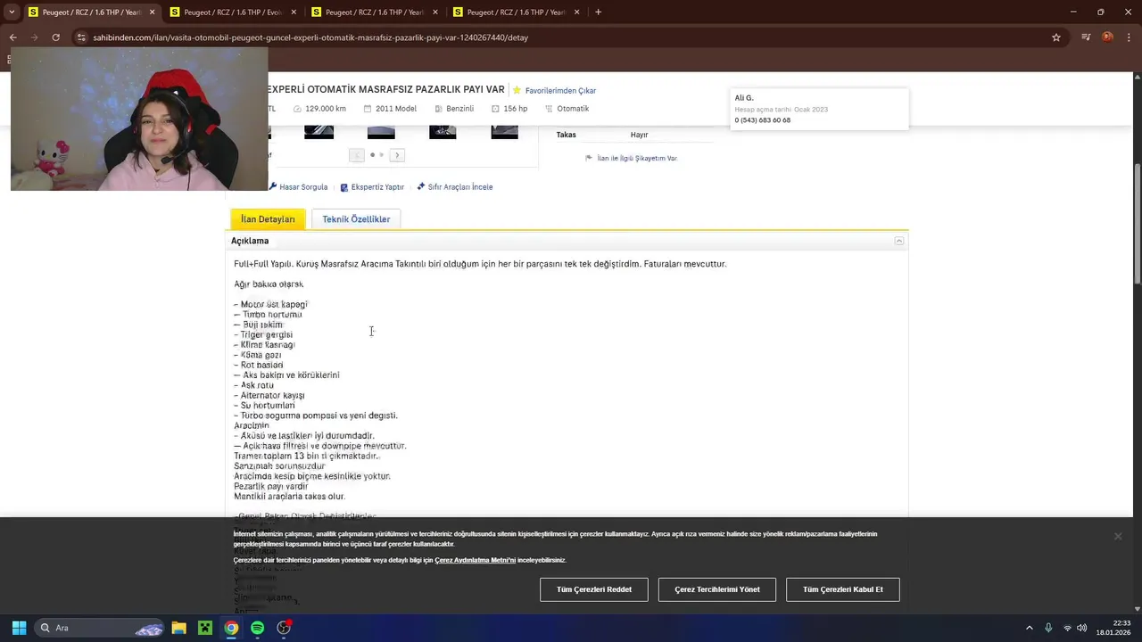
Task: Click seller name Ali G.
Action: (744, 98)
